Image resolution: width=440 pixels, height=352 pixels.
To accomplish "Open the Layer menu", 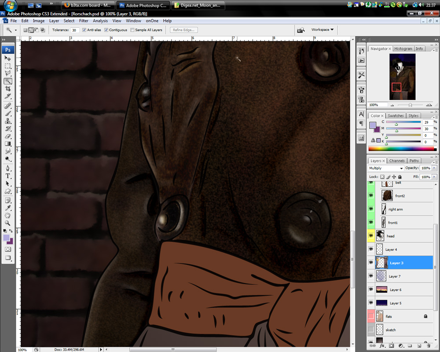I will (54, 21).
